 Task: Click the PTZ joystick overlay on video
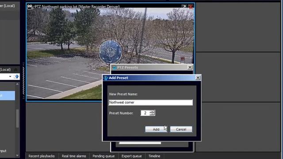point(111,52)
